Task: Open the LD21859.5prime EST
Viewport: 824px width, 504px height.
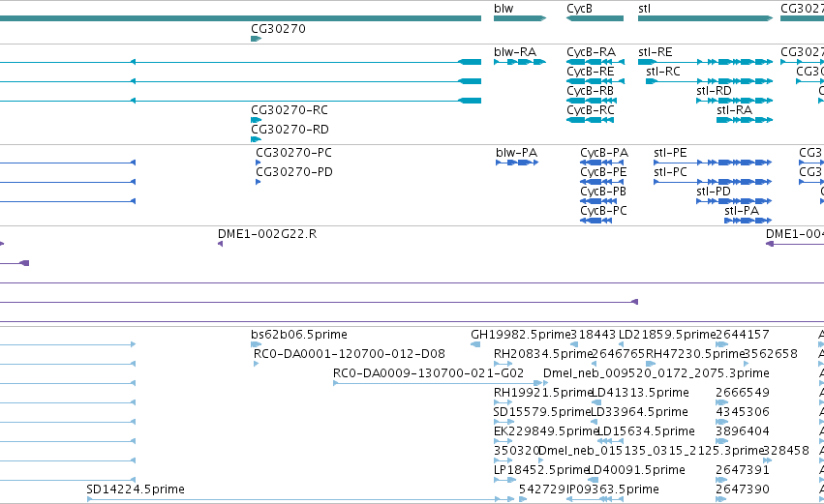Action: pyautogui.click(x=624, y=345)
